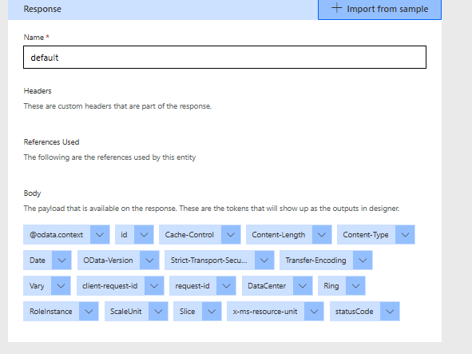This screenshot has height=354, width=472.
Task: Select the OData-Version body token
Action: pos(109,261)
